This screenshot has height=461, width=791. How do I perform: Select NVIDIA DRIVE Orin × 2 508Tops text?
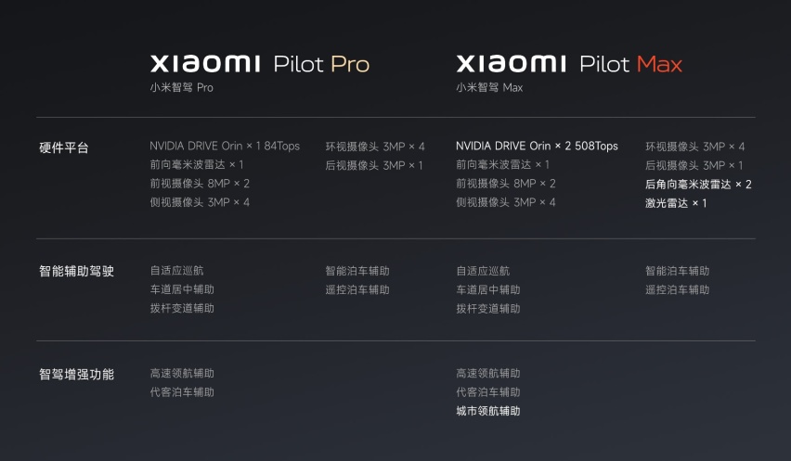537,147
